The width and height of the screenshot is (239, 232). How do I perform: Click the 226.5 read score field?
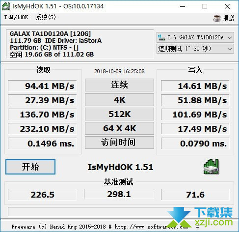tap(42, 195)
